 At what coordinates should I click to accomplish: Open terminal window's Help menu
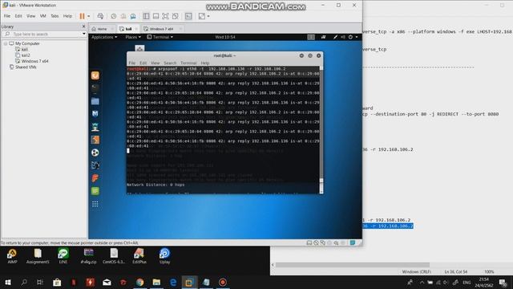(205, 63)
